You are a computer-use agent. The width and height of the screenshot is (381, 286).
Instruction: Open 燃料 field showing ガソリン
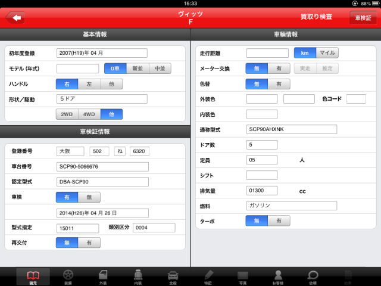[x=292, y=206]
